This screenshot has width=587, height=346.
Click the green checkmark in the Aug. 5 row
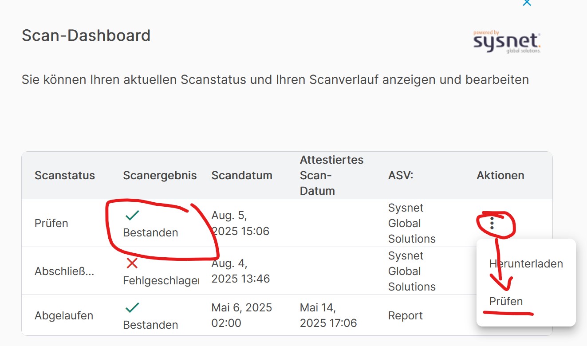[x=132, y=216]
